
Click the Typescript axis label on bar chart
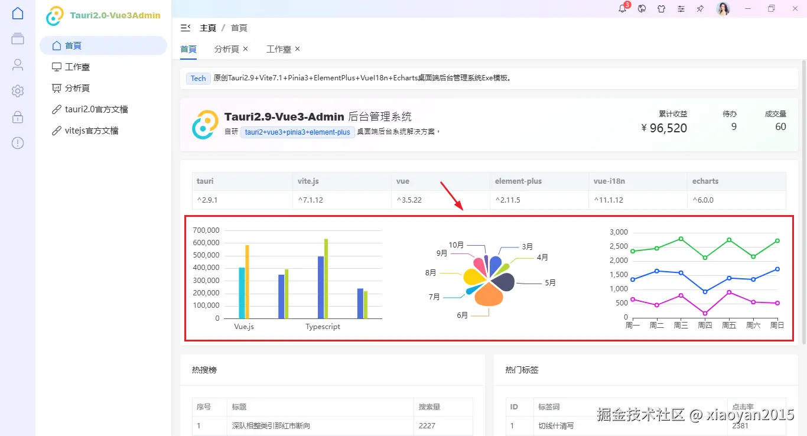(323, 327)
